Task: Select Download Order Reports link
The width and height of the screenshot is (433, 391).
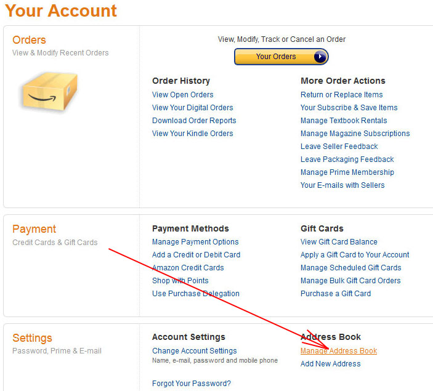Action: [x=194, y=121]
